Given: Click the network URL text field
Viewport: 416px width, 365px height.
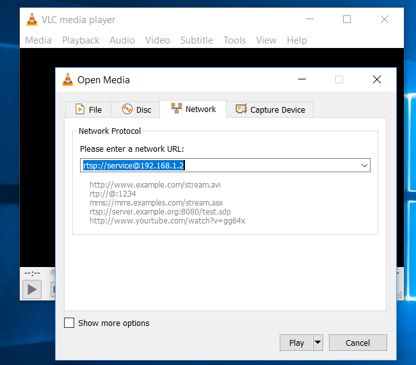Looking at the screenshot, I should pos(218,165).
